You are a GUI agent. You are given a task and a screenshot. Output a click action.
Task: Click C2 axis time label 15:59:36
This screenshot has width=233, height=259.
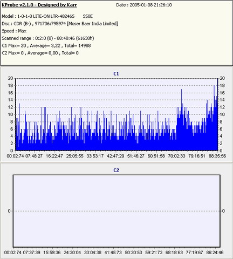52,253
